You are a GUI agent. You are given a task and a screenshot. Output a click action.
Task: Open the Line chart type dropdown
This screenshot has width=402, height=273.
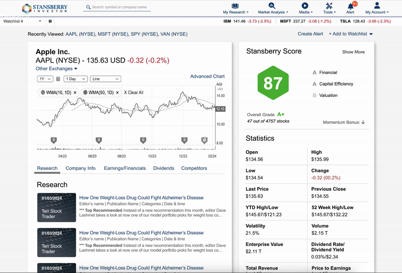point(106,79)
